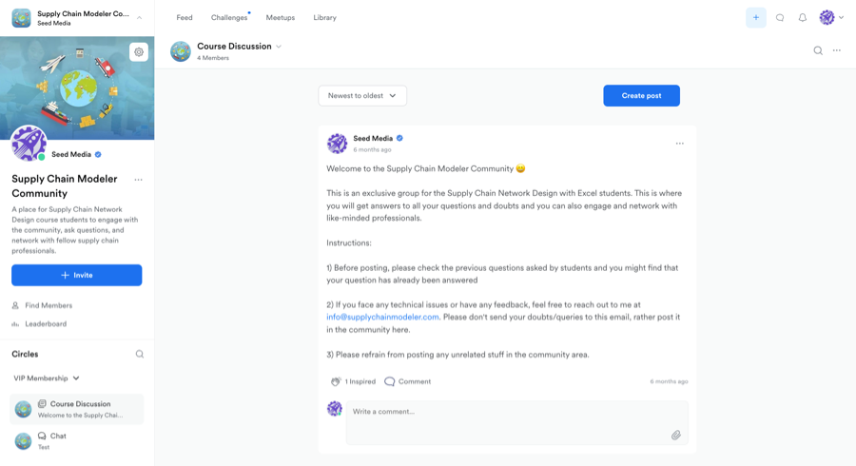Toggle the Inspired reaction on the post

(x=353, y=381)
